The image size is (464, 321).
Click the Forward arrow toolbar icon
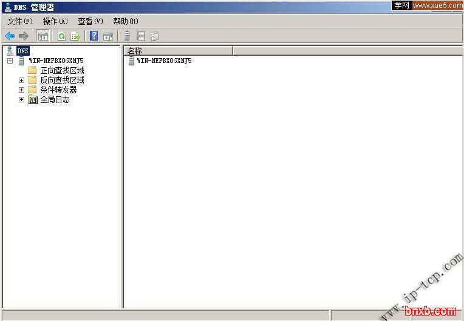tap(23, 36)
